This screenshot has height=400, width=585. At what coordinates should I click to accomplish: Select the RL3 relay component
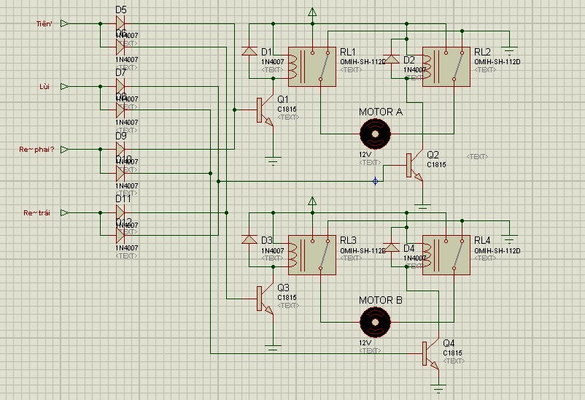tap(312, 255)
